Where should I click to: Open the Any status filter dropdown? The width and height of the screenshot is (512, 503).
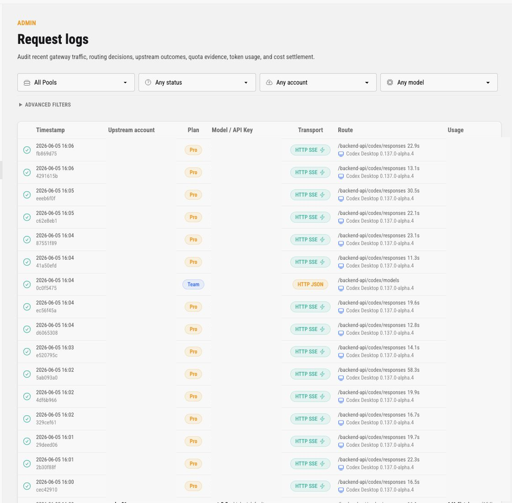tap(197, 82)
